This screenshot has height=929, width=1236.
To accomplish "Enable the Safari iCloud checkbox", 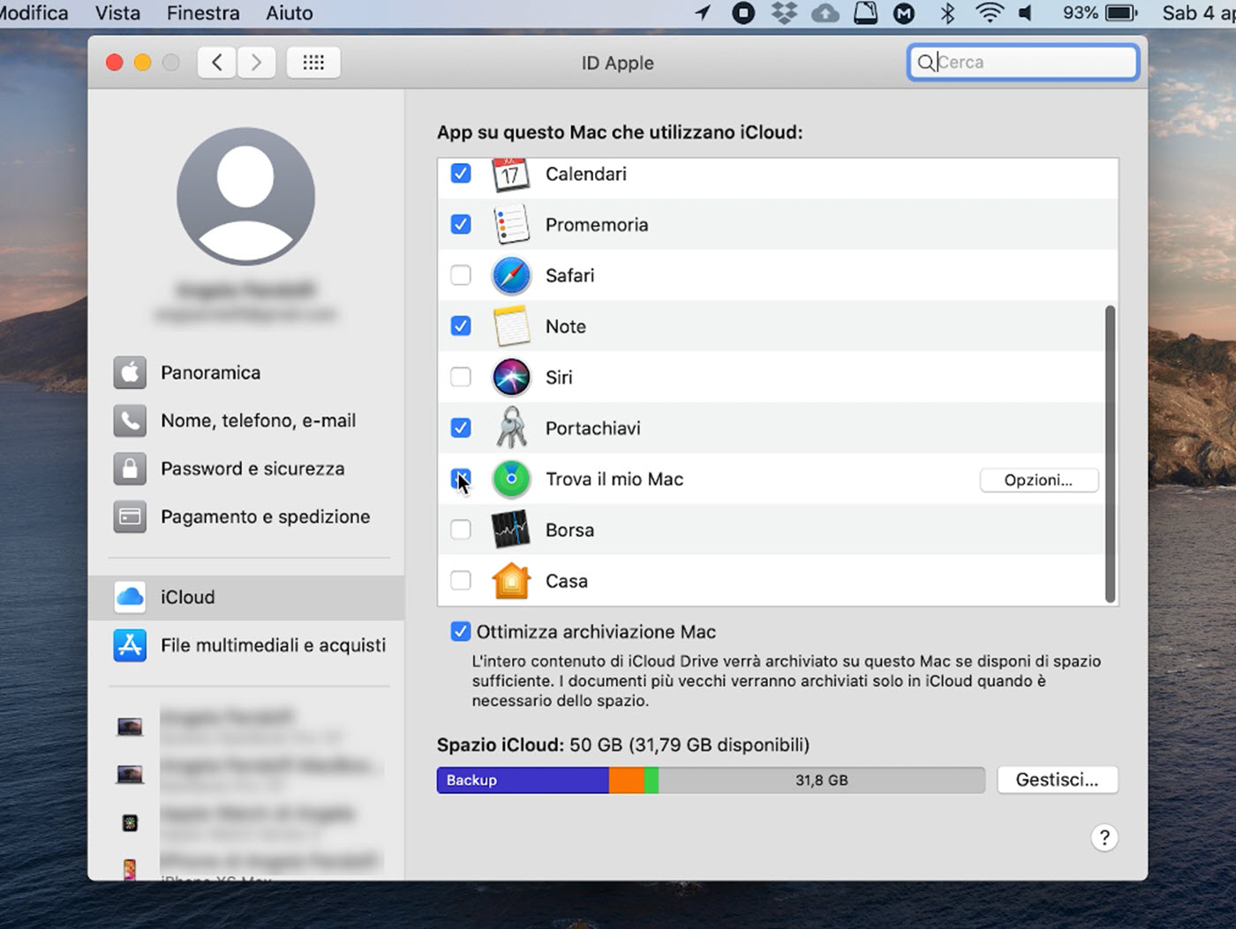I will pyautogui.click(x=461, y=275).
